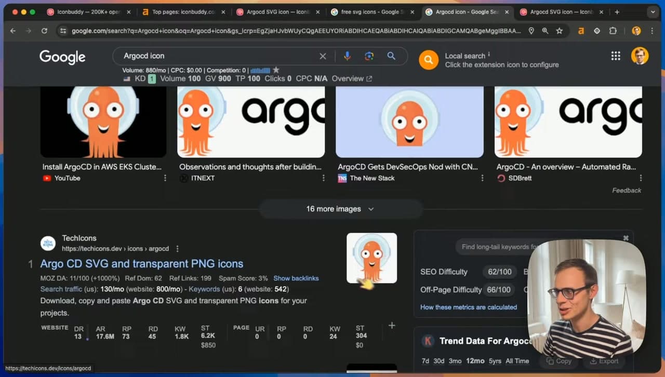Submit search with blue magnifier icon
Screen dimensions: 665x377
coord(391,56)
